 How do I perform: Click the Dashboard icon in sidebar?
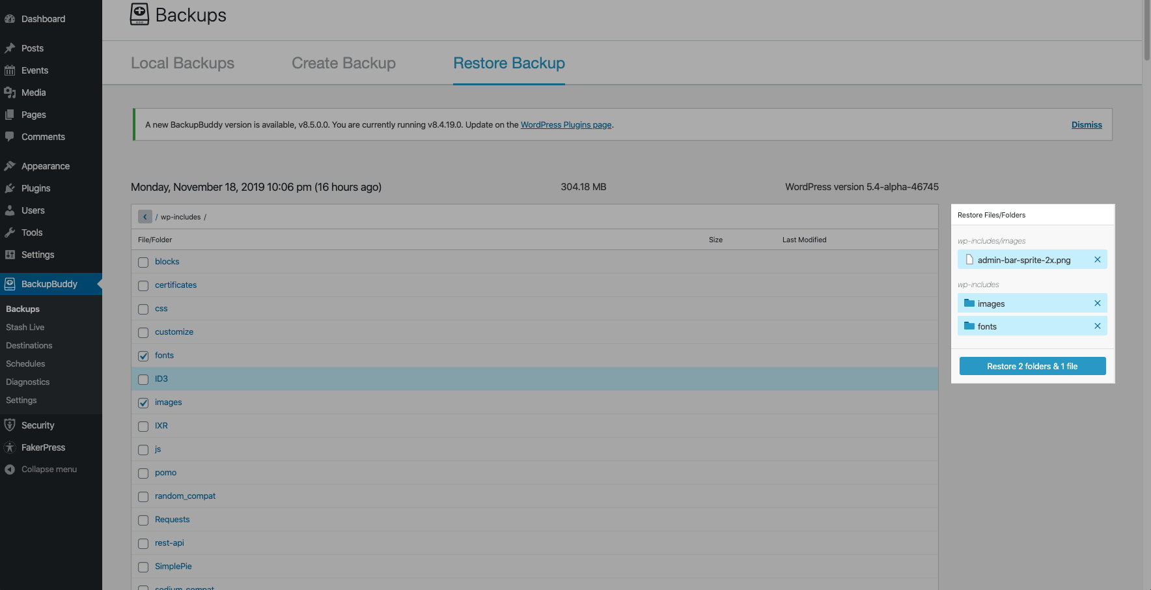pos(10,19)
